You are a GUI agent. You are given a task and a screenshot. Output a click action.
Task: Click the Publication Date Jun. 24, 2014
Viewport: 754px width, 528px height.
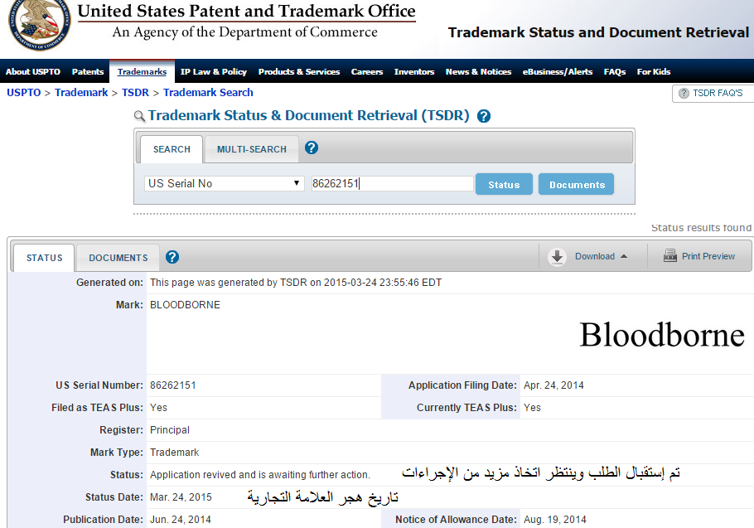click(181, 520)
